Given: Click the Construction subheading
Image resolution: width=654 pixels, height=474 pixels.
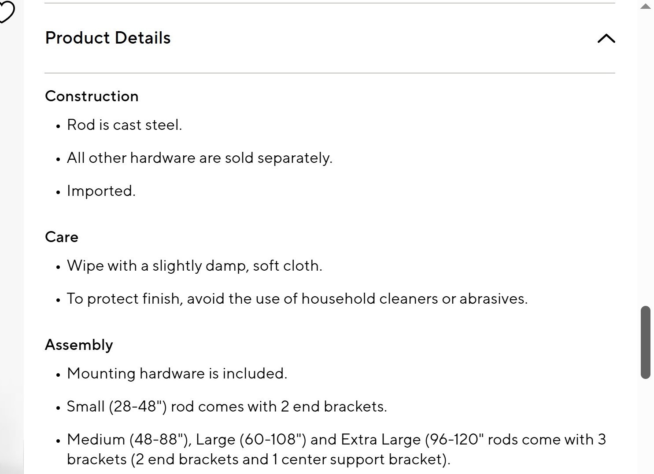Looking at the screenshot, I should tap(92, 96).
